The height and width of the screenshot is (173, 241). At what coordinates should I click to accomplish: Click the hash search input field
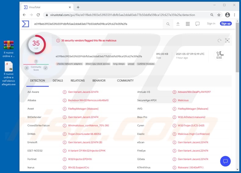(x=97, y=24)
